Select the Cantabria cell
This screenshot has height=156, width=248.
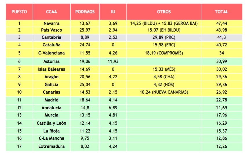point(51,37)
